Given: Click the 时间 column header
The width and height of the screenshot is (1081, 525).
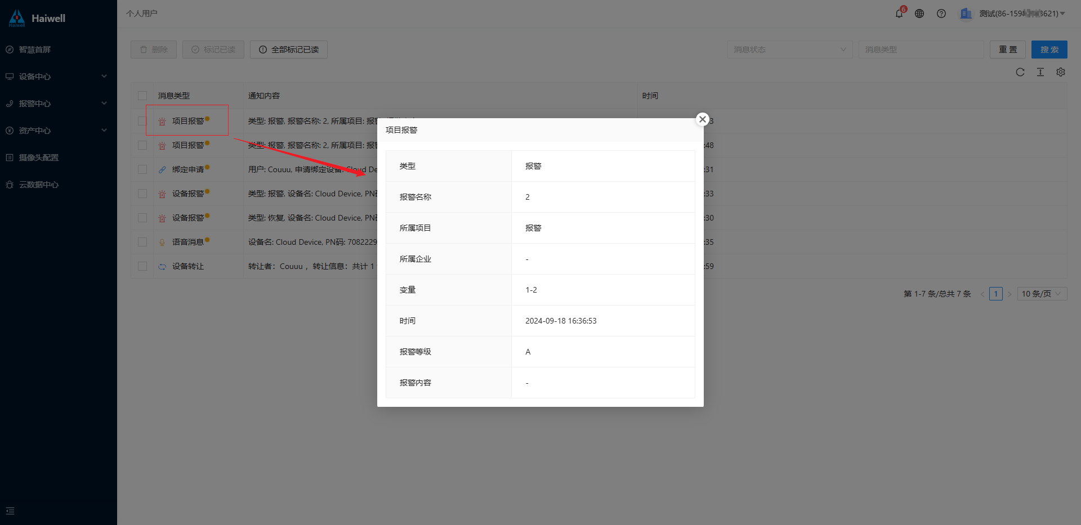Looking at the screenshot, I should click(650, 96).
